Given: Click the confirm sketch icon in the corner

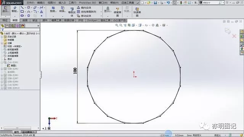Looking at the screenshot, I should 228,31.
